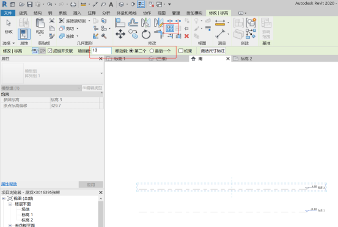Screen dimensions: 338x227
Task: Activate the Align tool
Action: pos(120,23)
